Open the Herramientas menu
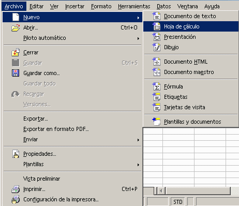239x206 pixels. pos(134,6)
